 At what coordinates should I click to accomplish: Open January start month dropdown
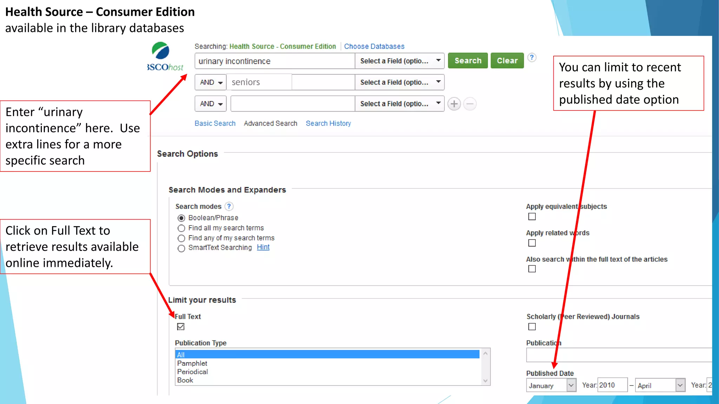click(551, 385)
